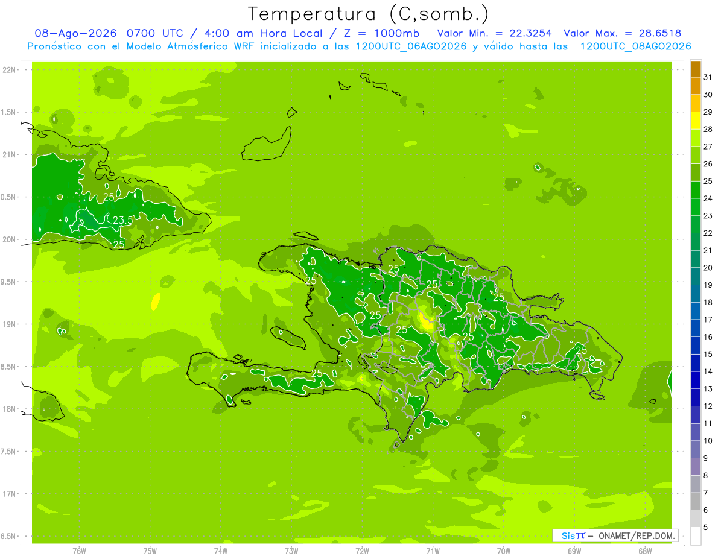The width and height of the screenshot is (724, 559).
Task: Click the gray legend swatch between 6 and 7
Action: (x=696, y=502)
